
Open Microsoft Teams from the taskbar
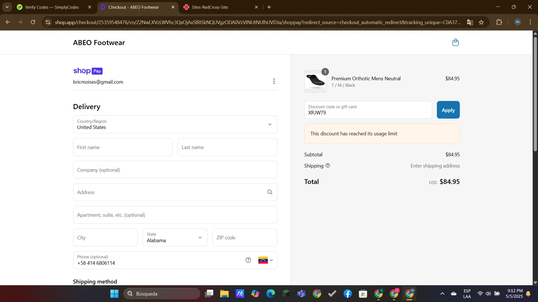coord(301,294)
